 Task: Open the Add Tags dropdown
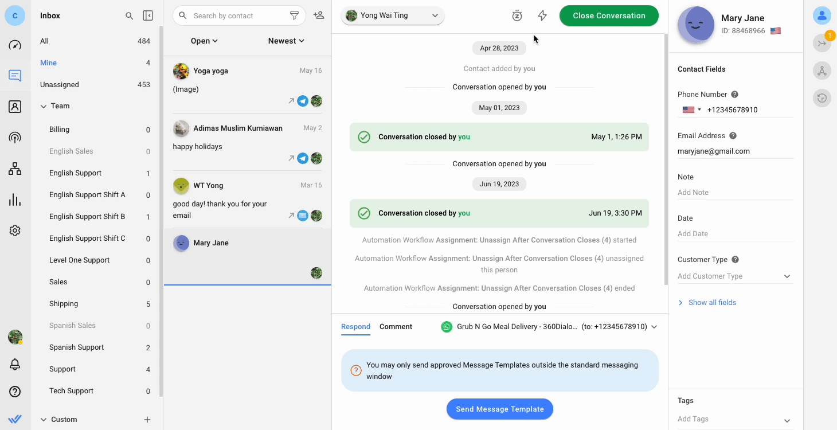click(x=735, y=419)
